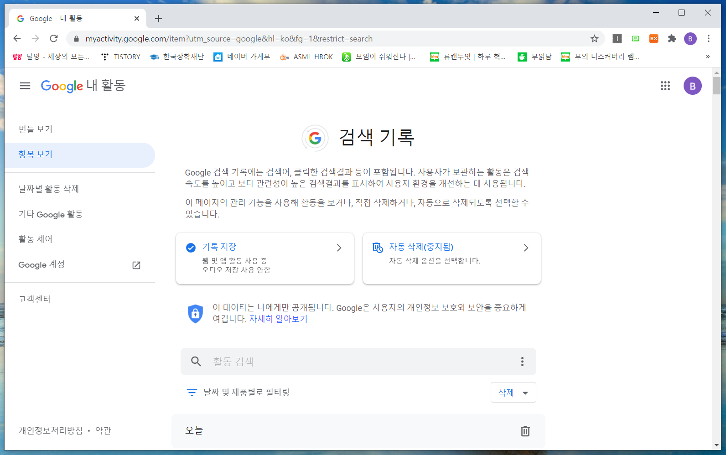Click the filter icon for 날짜 및 제품별 필터링
Viewport: 726px width, 455px height.
pyautogui.click(x=192, y=392)
